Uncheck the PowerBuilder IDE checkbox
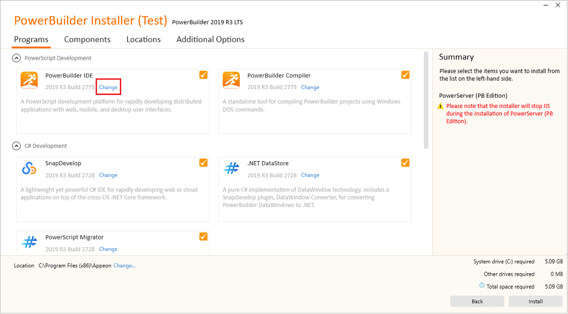This screenshot has height=314, width=568. [203, 75]
